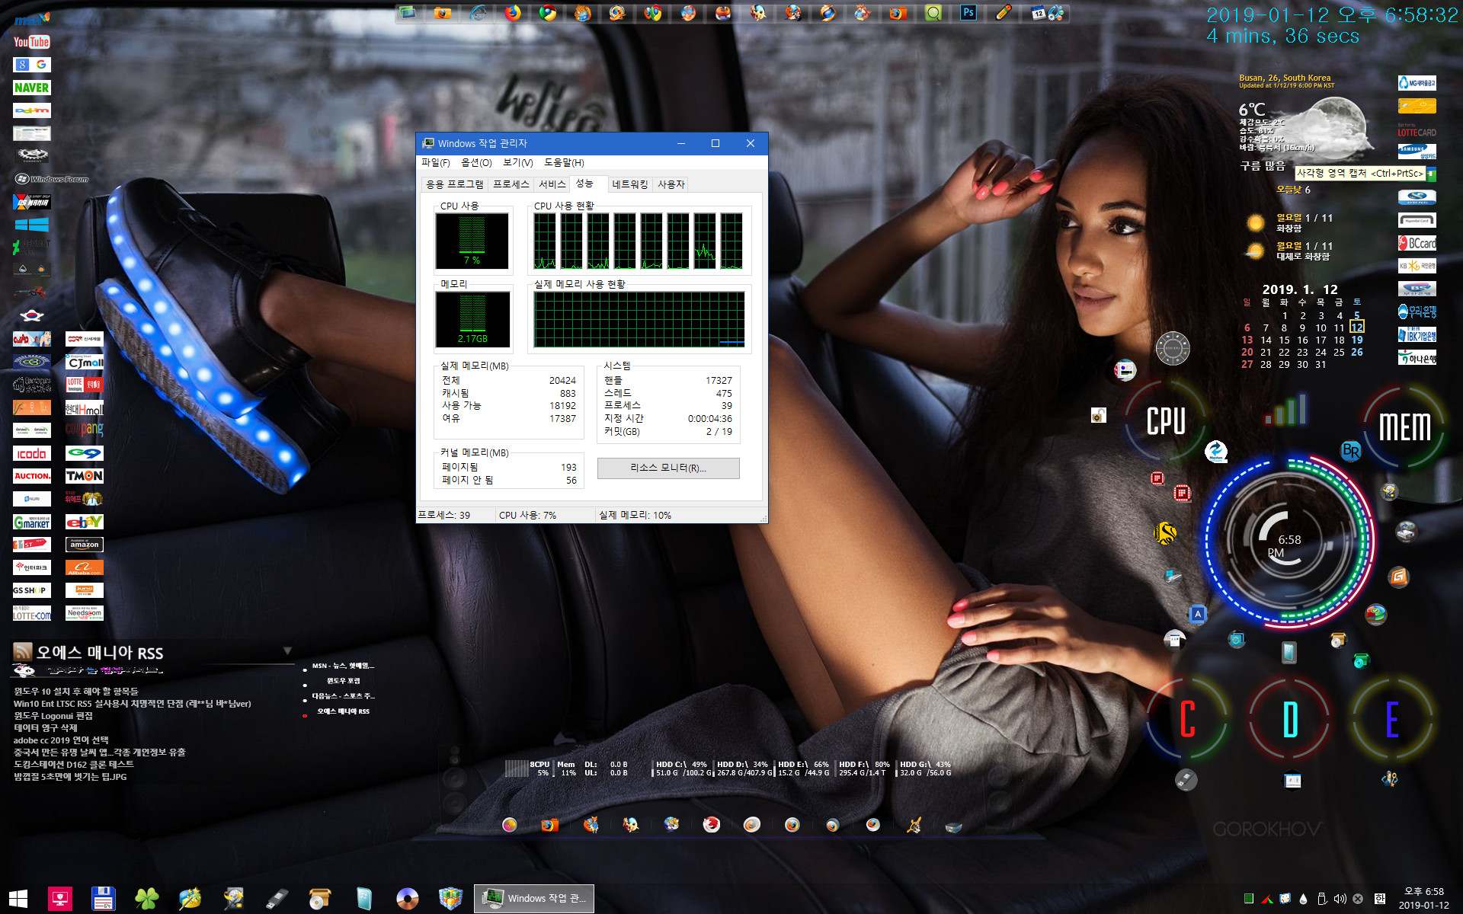This screenshot has height=914, width=1463.
Task: Open the View menu in Task Manager
Action: tap(517, 163)
